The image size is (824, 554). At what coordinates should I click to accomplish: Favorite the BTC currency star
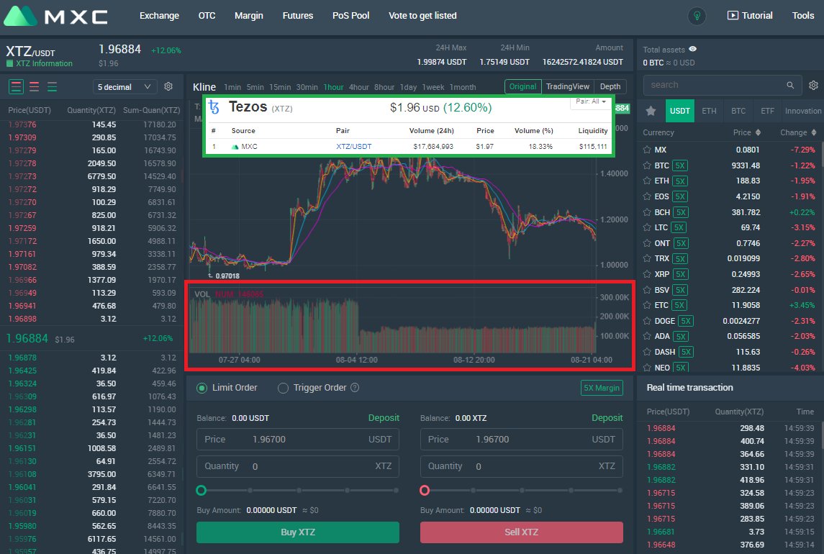click(x=647, y=165)
